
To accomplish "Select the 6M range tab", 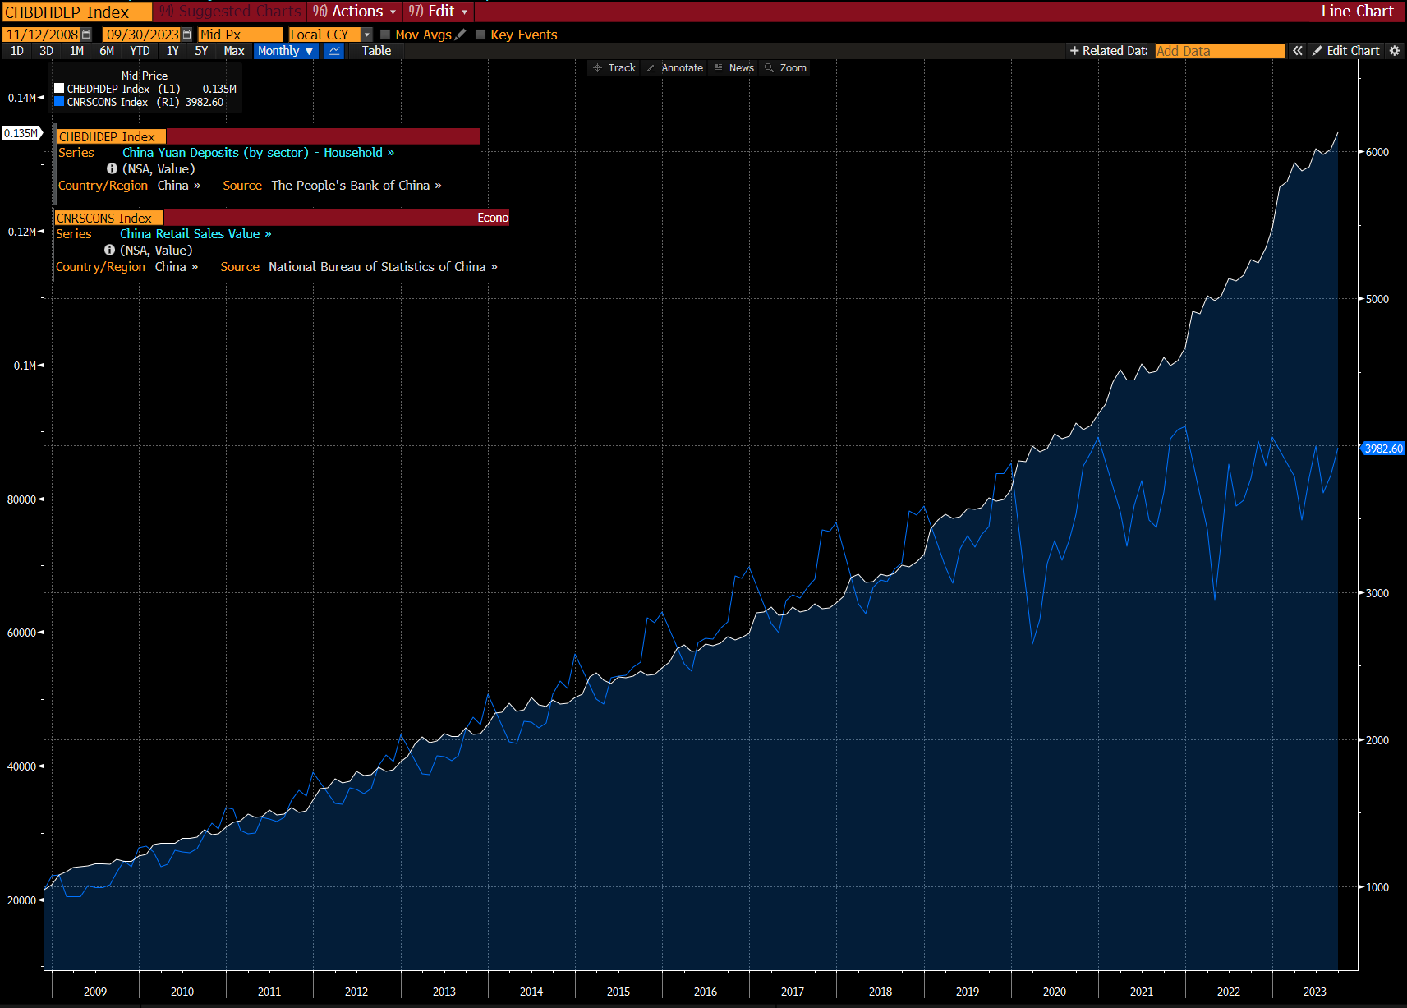I will [x=107, y=51].
